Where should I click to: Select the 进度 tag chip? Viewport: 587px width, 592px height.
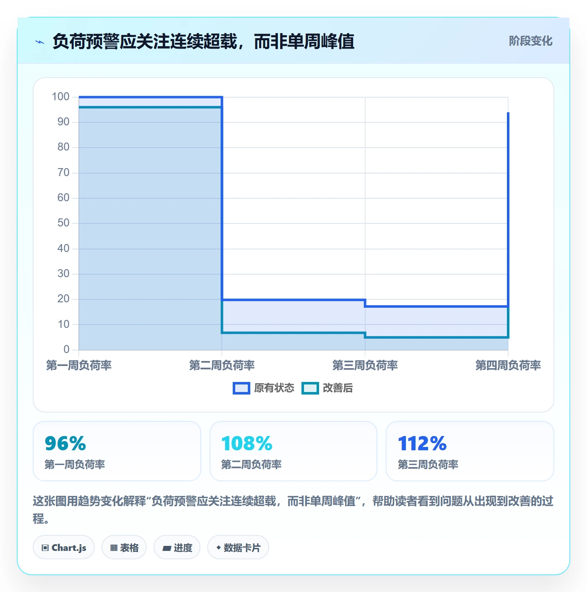[177, 548]
